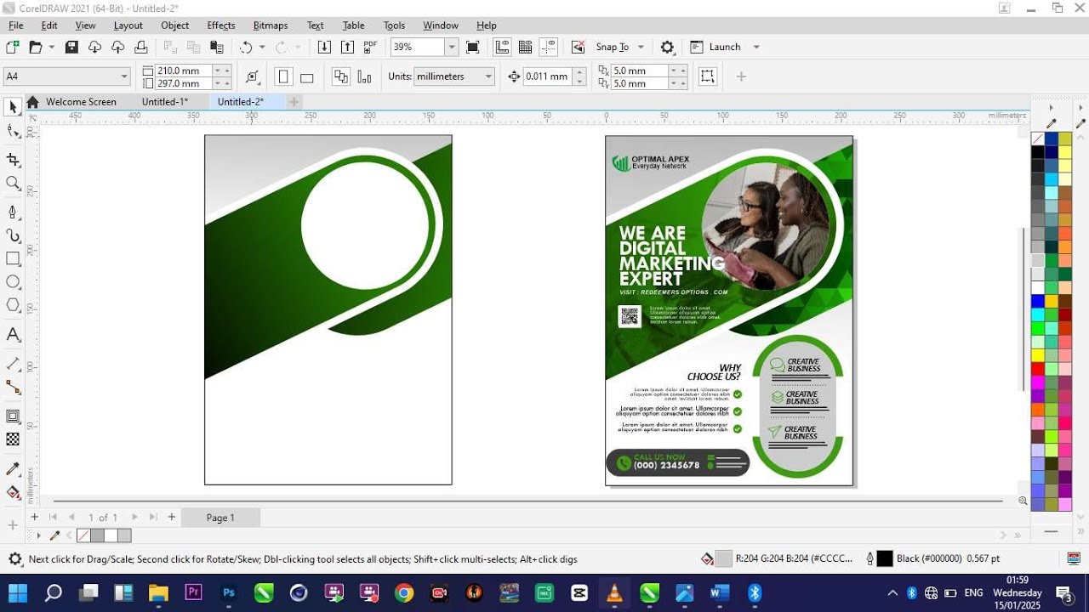Toggle Show rulers button
The image size is (1089, 612).
click(502, 47)
